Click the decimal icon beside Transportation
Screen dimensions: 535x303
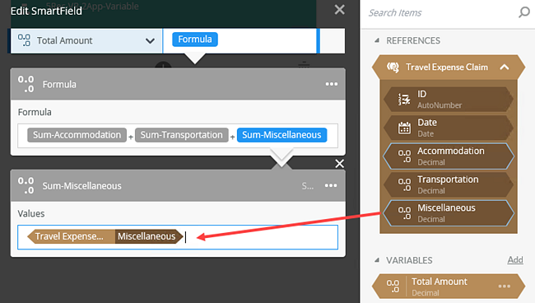(404, 185)
